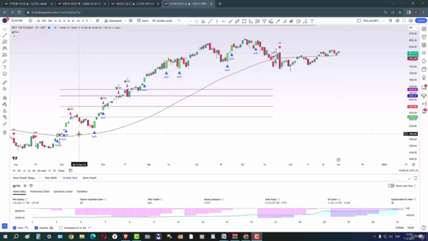Screen dimensions: 428x241
Task: Maximize the strategy tester panel
Action: coord(416,178)
